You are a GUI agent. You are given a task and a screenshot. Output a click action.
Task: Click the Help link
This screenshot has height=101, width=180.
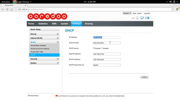tap(134, 13)
